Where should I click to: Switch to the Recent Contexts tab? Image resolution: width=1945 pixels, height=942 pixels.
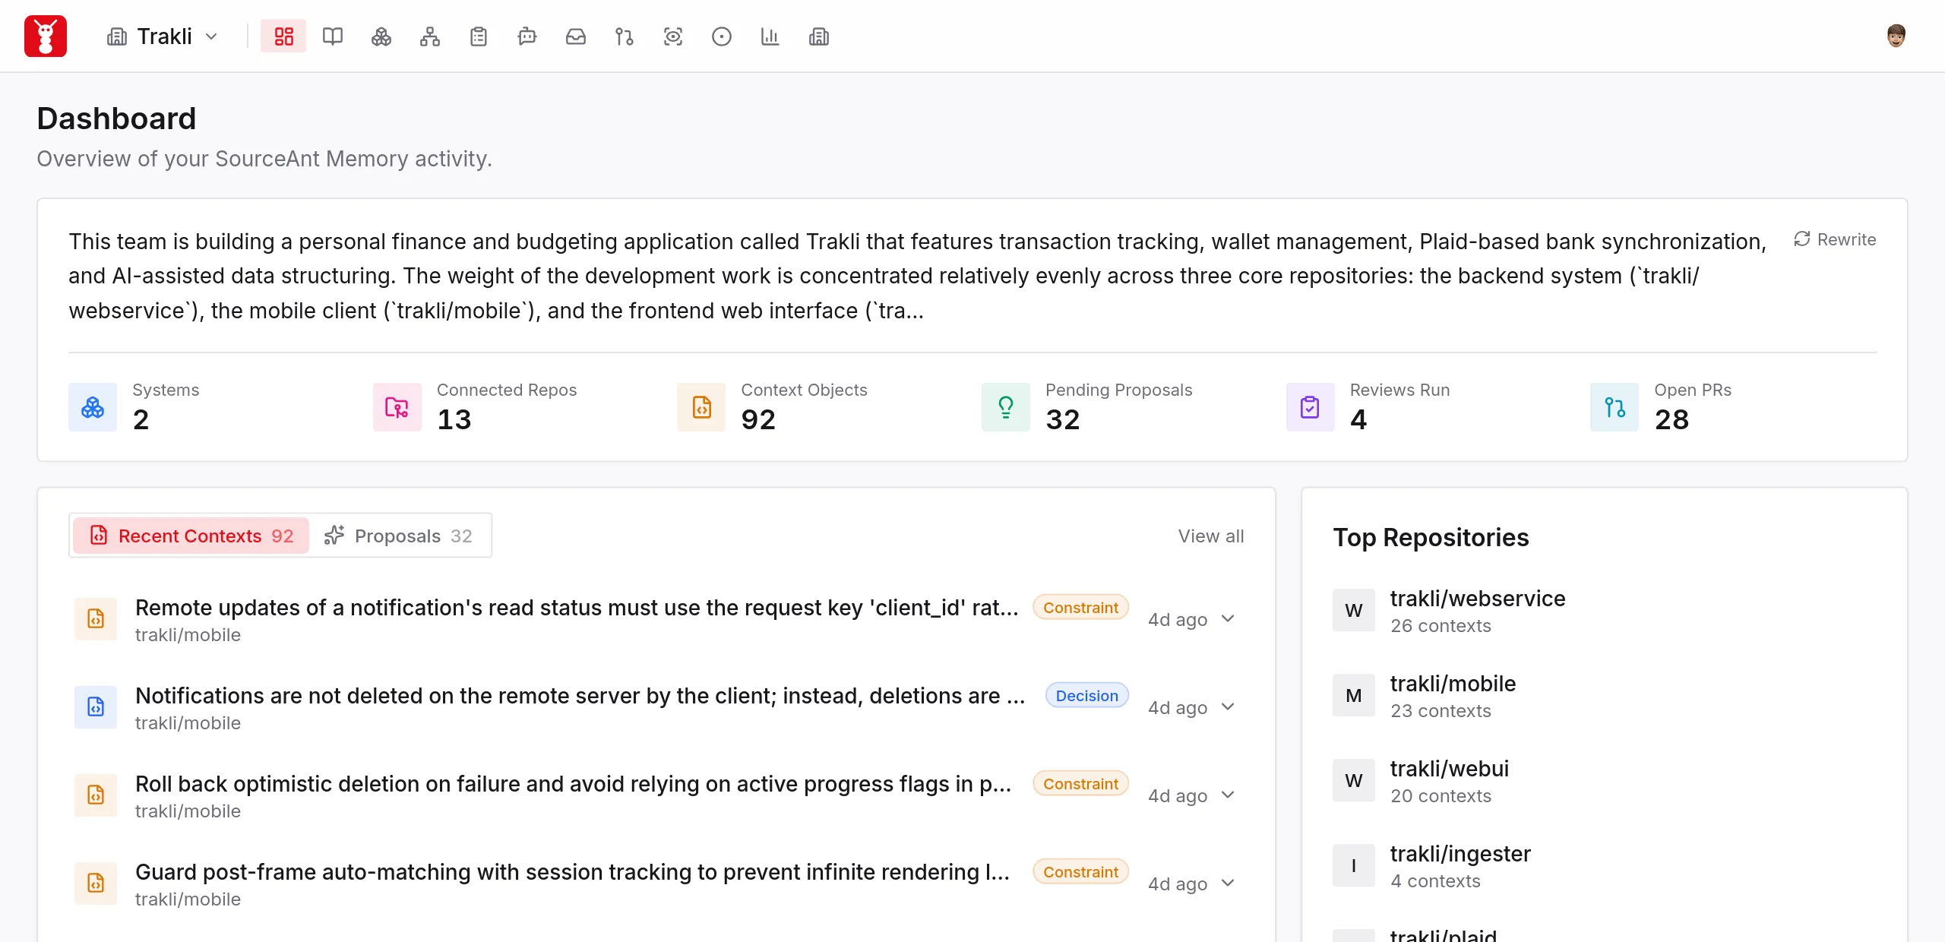(191, 536)
